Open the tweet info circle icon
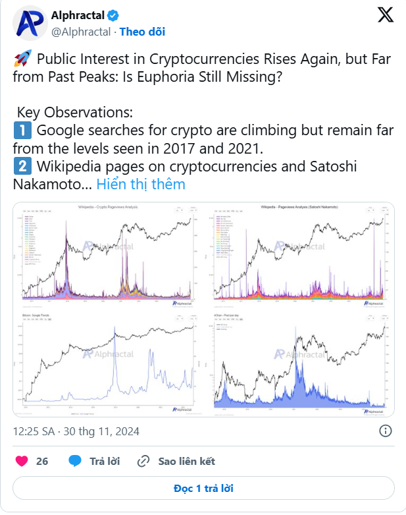This screenshot has width=406, height=515. pyautogui.click(x=386, y=431)
